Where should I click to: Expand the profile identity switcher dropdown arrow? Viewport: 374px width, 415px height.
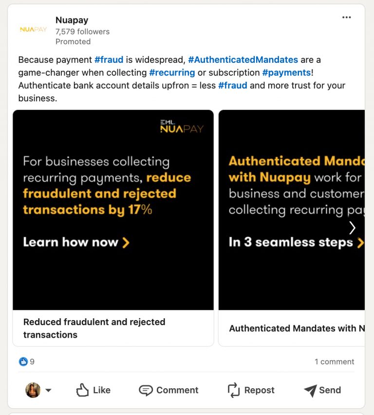[x=48, y=390]
